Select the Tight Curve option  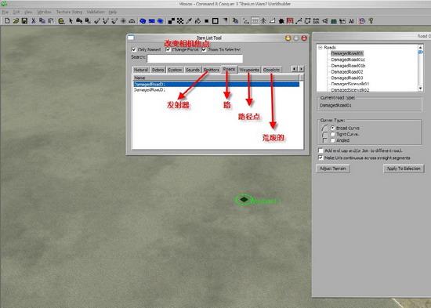coord(332,134)
